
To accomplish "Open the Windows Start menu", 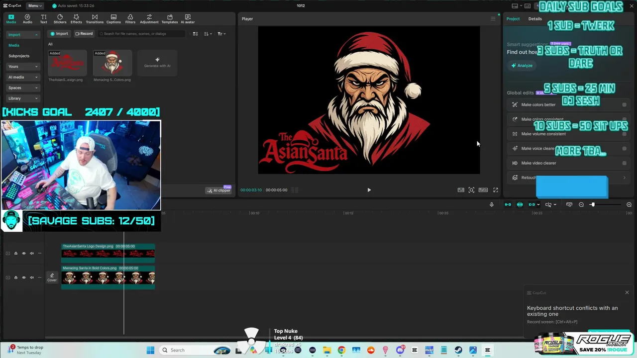I will (x=150, y=350).
